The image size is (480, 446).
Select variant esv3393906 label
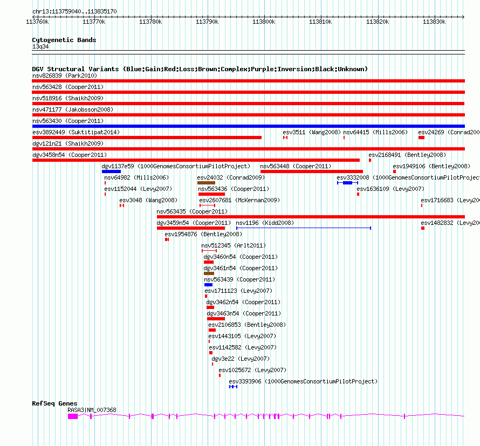click(303, 381)
